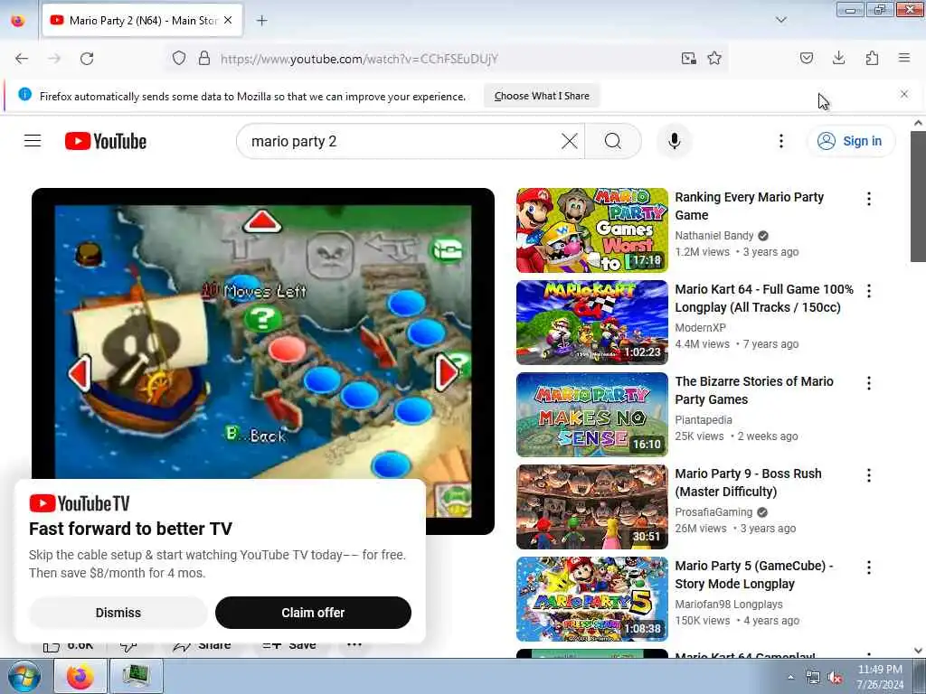Visit the ProsafiaGaming channel name
Screen dimensions: 926x694
coord(713,511)
